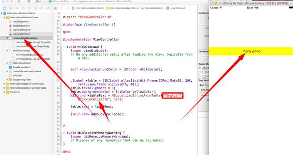Expand the Products folder
Screen dimensions: 293x155
point(5,92)
